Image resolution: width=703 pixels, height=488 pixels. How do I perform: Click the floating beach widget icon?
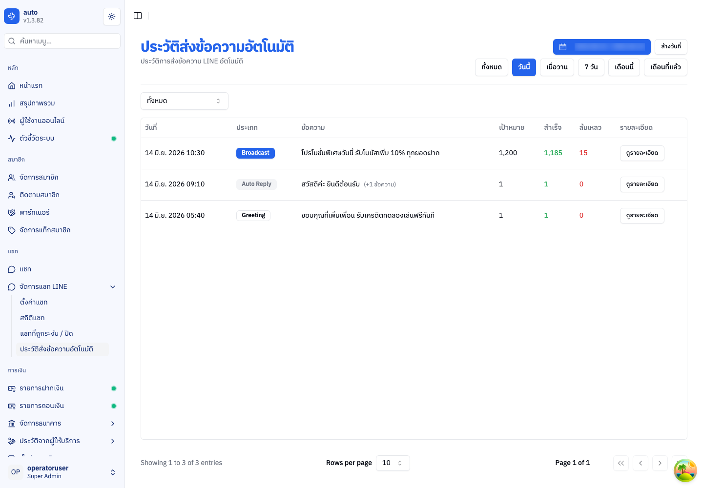pyautogui.click(x=685, y=470)
